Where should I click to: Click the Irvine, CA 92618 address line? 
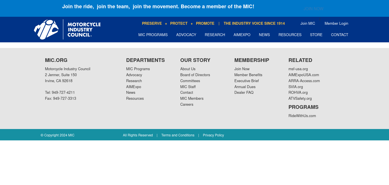(59, 81)
